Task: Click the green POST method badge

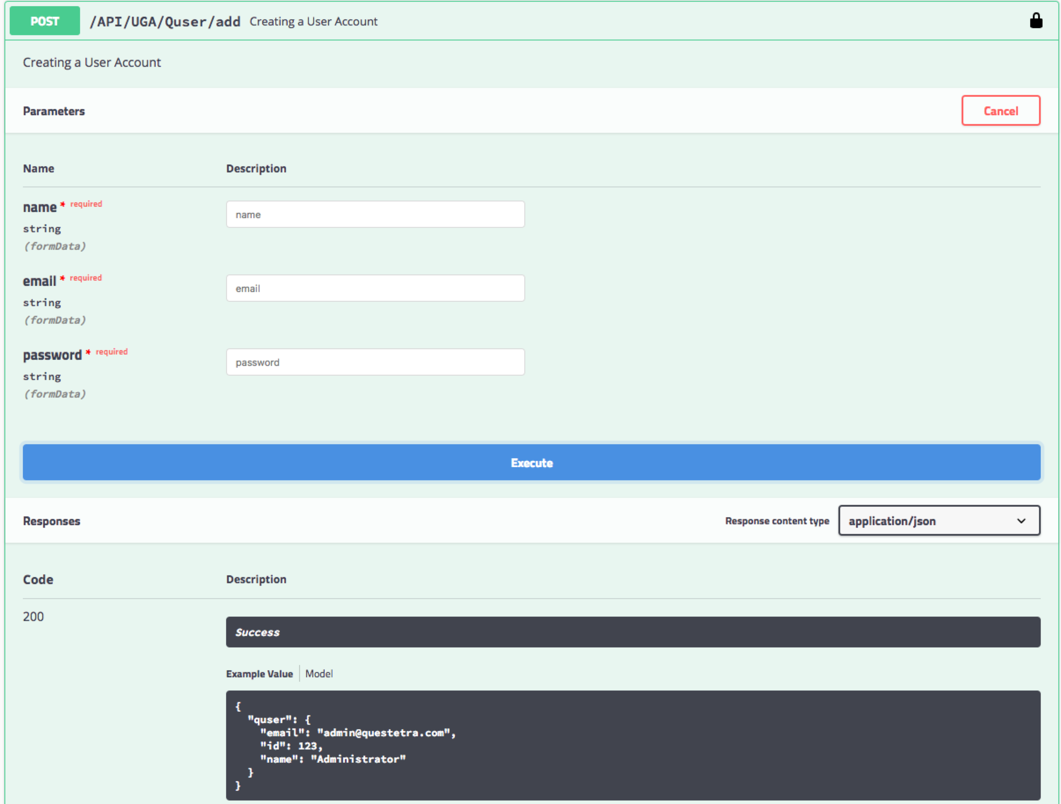Action: [x=44, y=21]
